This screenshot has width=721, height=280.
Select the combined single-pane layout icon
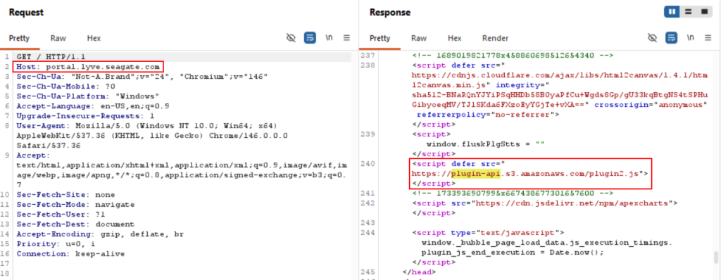click(x=704, y=11)
